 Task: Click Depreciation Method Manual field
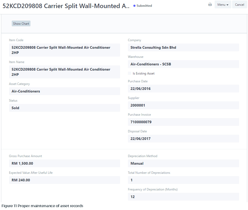[183, 163]
